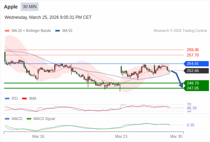
Task: Click the MA 50 legend label
Action: [x=67, y=31]
